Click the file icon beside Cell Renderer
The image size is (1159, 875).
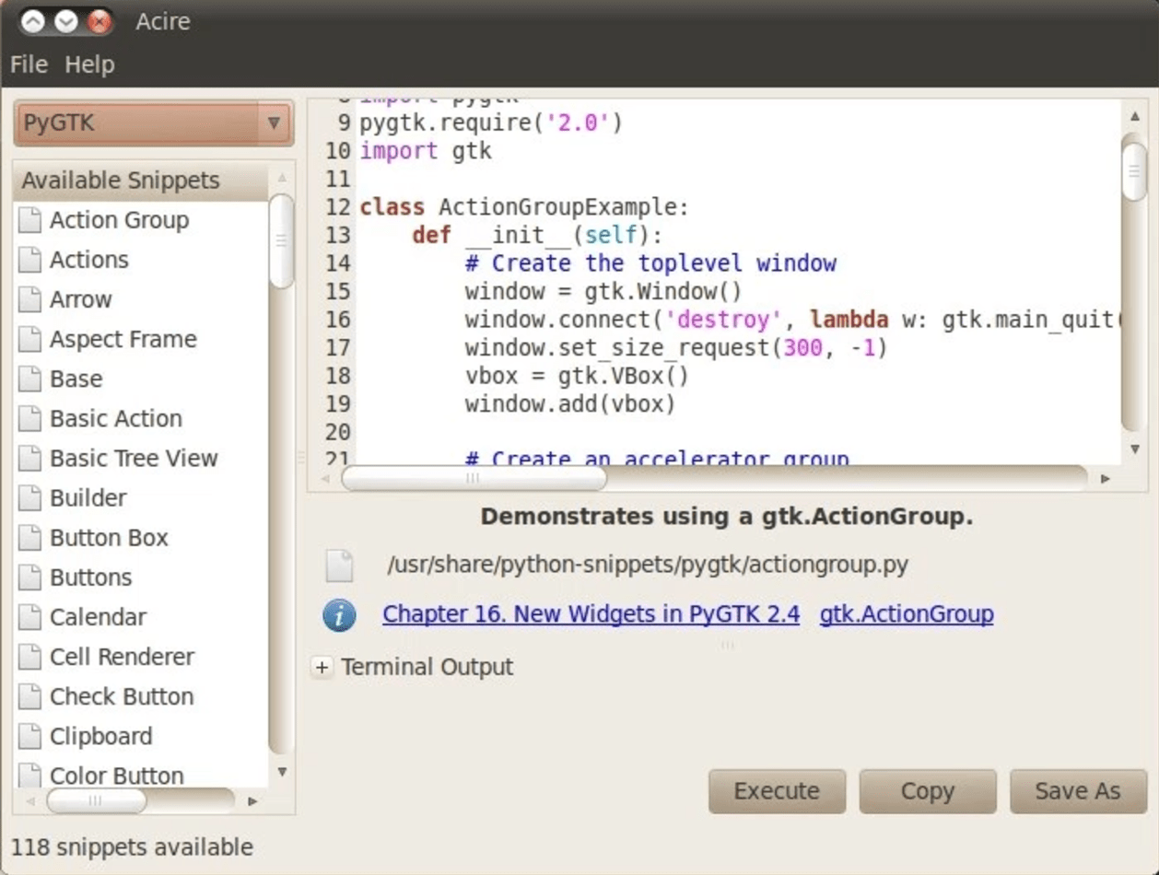tap(30, 657)
